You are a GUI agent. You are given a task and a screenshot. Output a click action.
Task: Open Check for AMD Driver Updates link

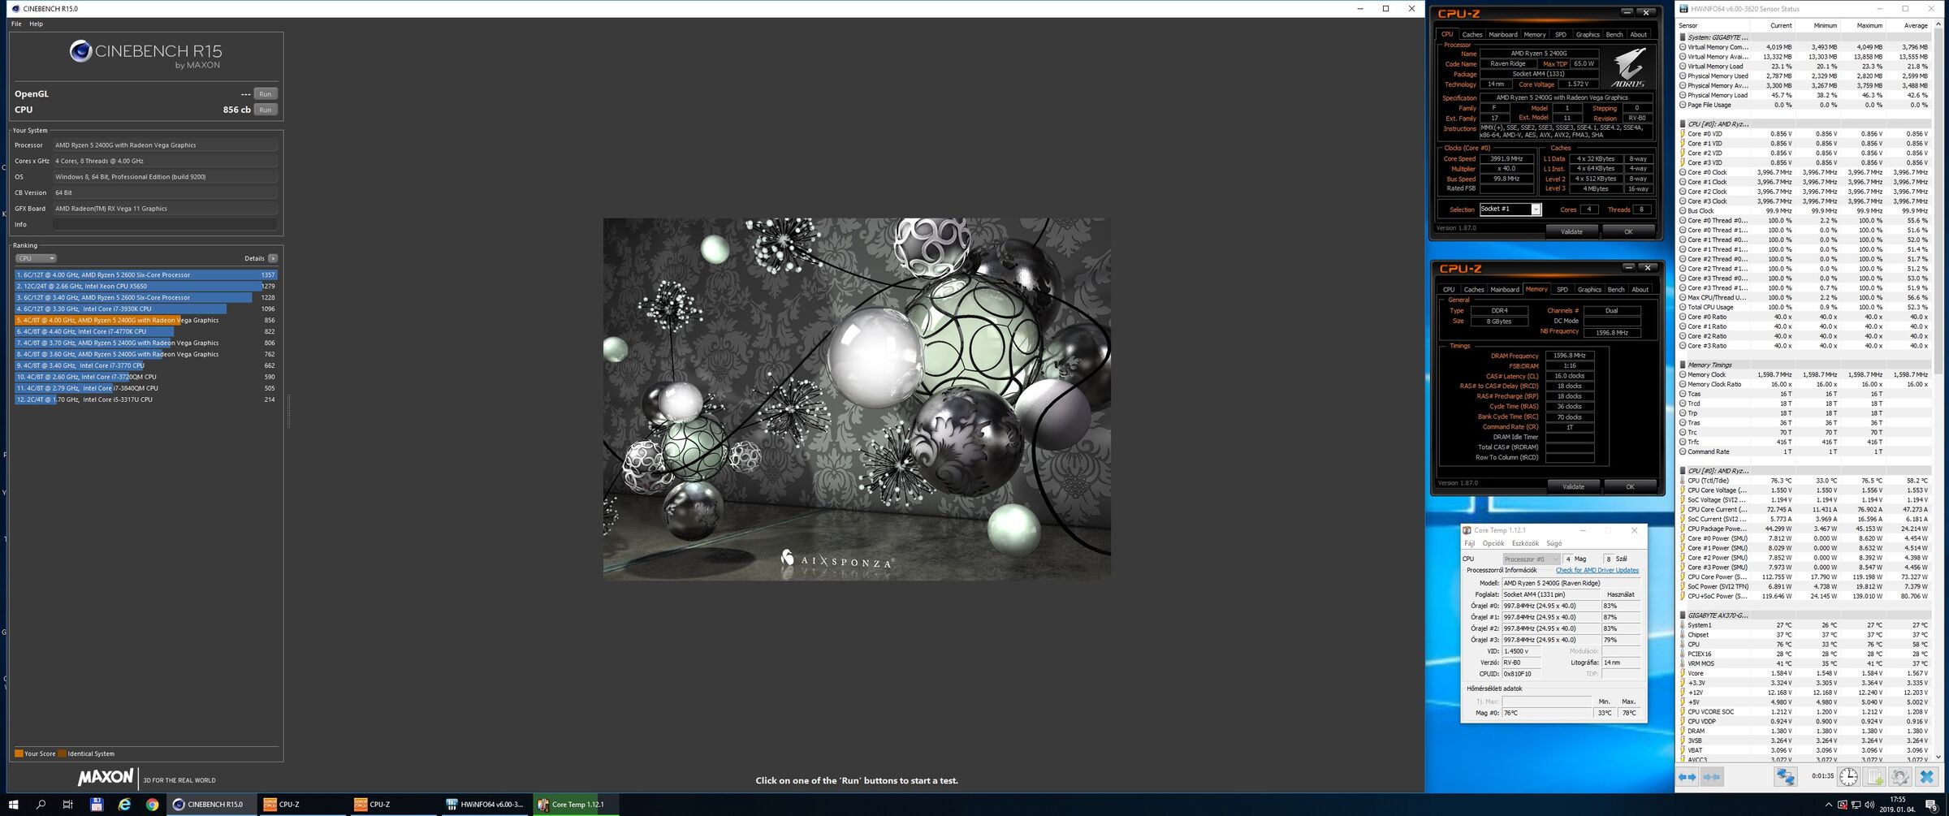pos(1597,570)
